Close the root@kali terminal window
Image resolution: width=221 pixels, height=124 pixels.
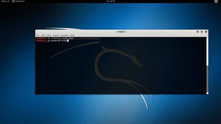(x=206, y=32)
